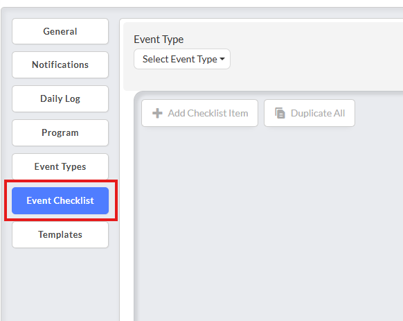Click the plus icon on Add Checklist Item
The image size is (403, 321).
click(157, 113)
